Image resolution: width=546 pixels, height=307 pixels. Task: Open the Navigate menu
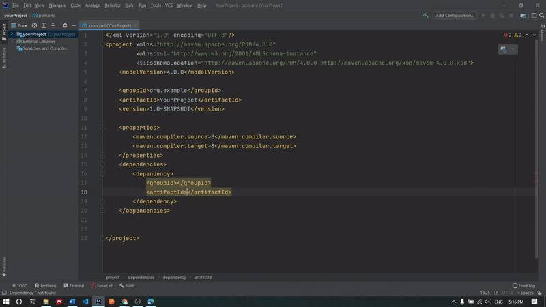click(57, 5)
